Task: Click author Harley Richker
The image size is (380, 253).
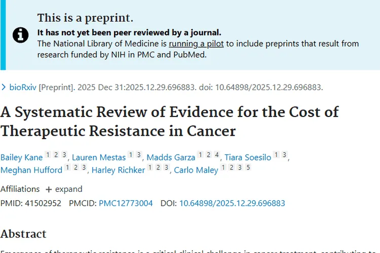Action: click(x=119, y=170)
